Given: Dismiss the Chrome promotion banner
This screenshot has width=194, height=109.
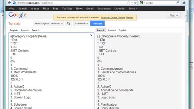Looking at the screenshot, I should point(130,18).
